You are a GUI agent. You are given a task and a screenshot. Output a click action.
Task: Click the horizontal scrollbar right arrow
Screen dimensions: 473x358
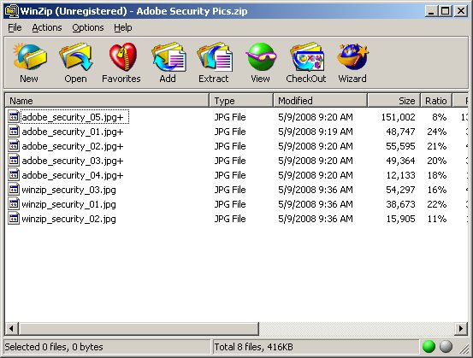tap(461, 328)
